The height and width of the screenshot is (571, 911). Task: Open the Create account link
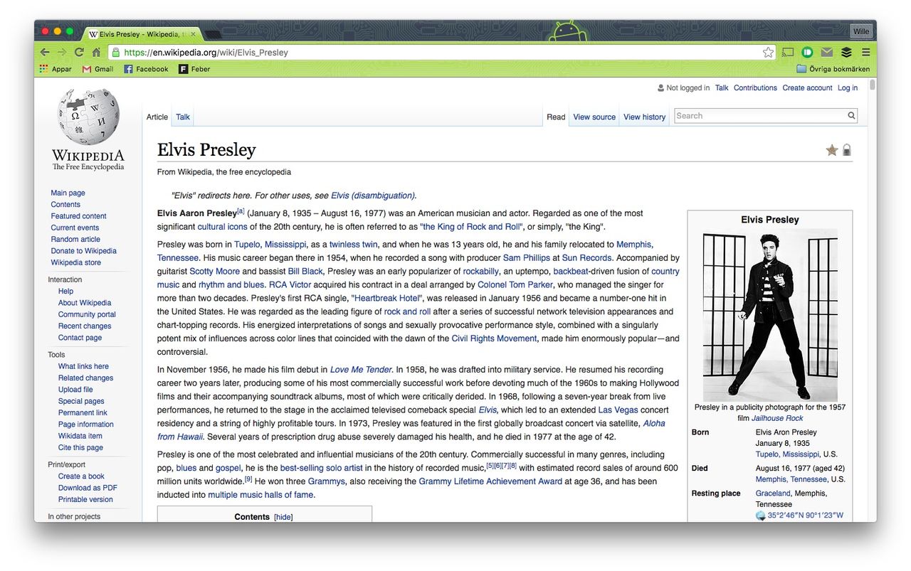click(x=807, y=88)
